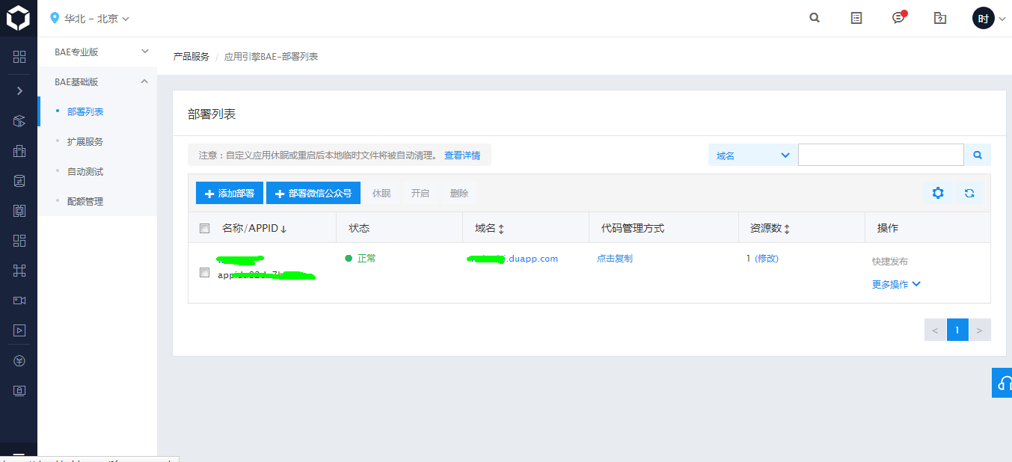Open the user avatar 时 menu

pos(989,19)
